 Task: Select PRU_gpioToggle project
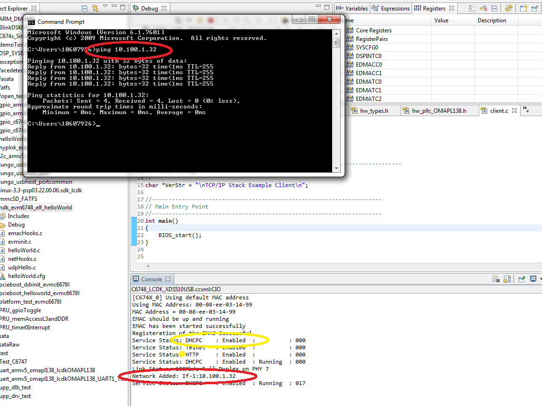[x=20, y=310]
